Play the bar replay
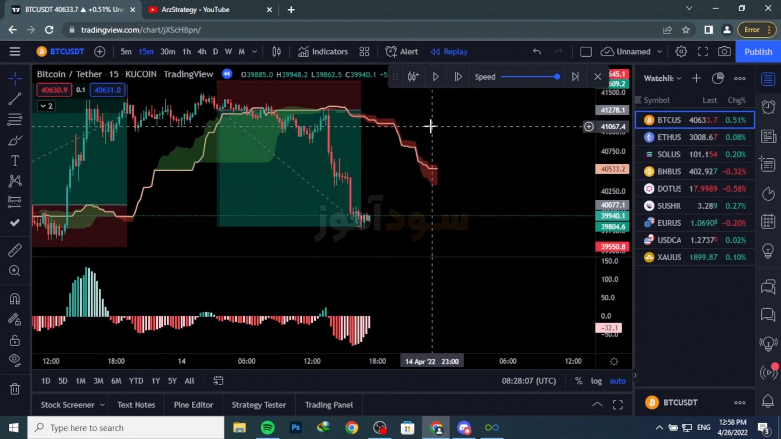Viewport: 781px width, 439px height. (x=436, y=77)
